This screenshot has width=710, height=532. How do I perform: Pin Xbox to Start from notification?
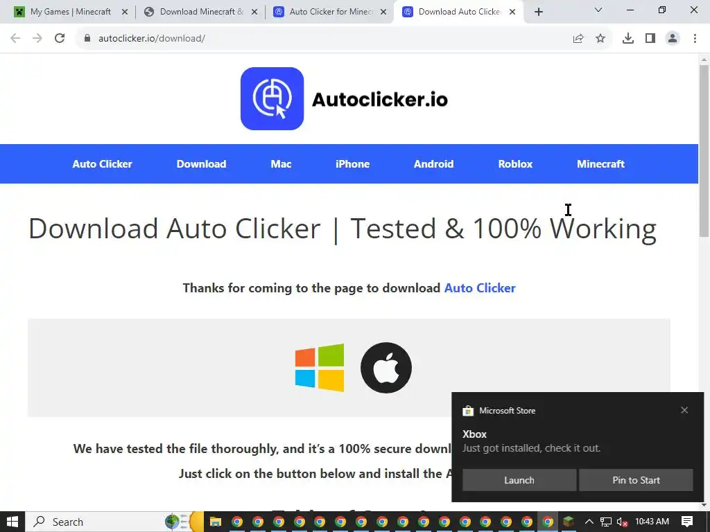coord(637,480)
